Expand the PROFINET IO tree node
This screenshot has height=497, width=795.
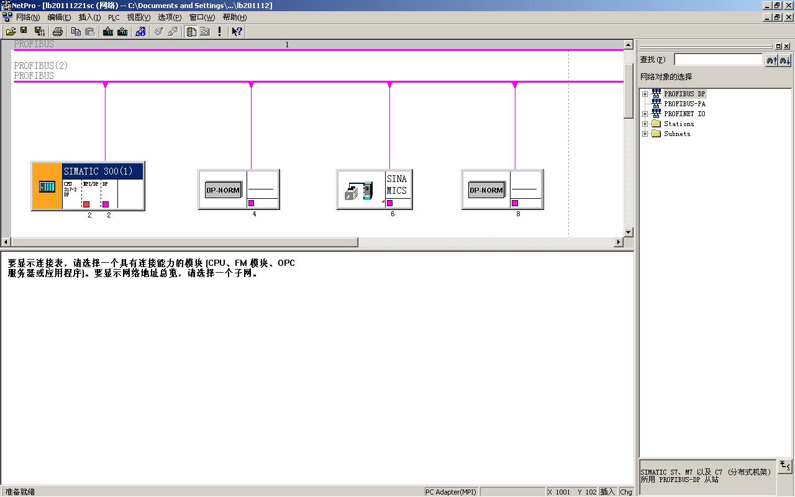645,114
